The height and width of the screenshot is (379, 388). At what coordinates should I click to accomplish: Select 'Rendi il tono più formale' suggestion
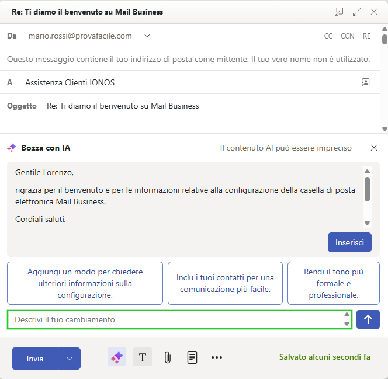coord(334,283)
